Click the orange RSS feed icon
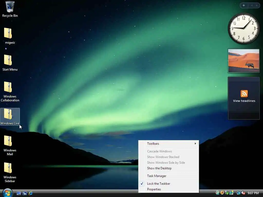The width and height of the screenshot is (263, 197). point(244,94)
